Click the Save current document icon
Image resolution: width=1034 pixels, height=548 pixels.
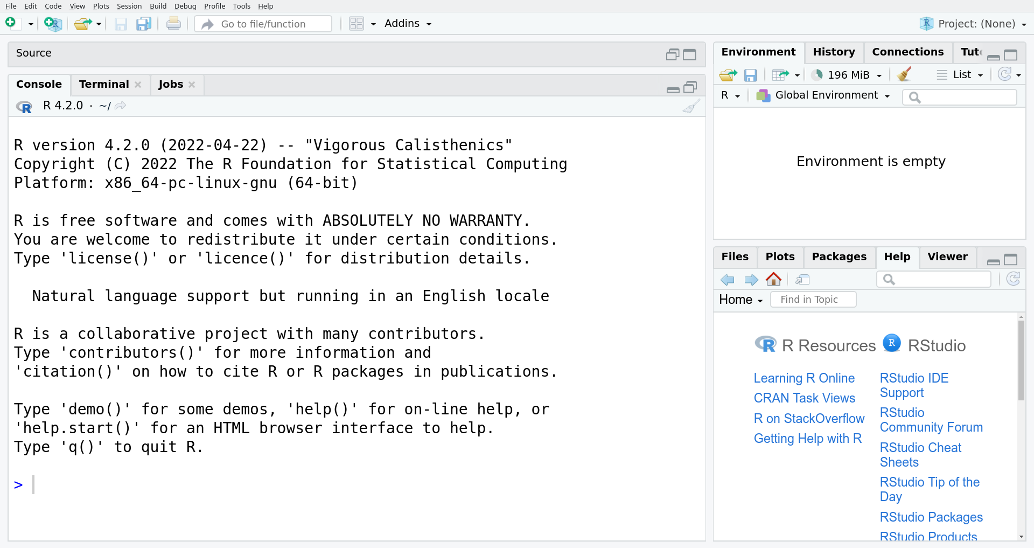(121, 24)
